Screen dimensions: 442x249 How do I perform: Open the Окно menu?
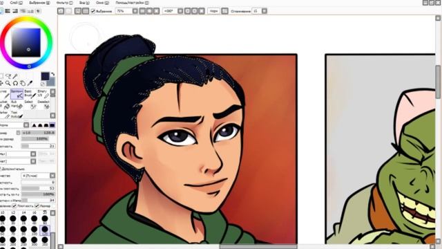point(102,3)
